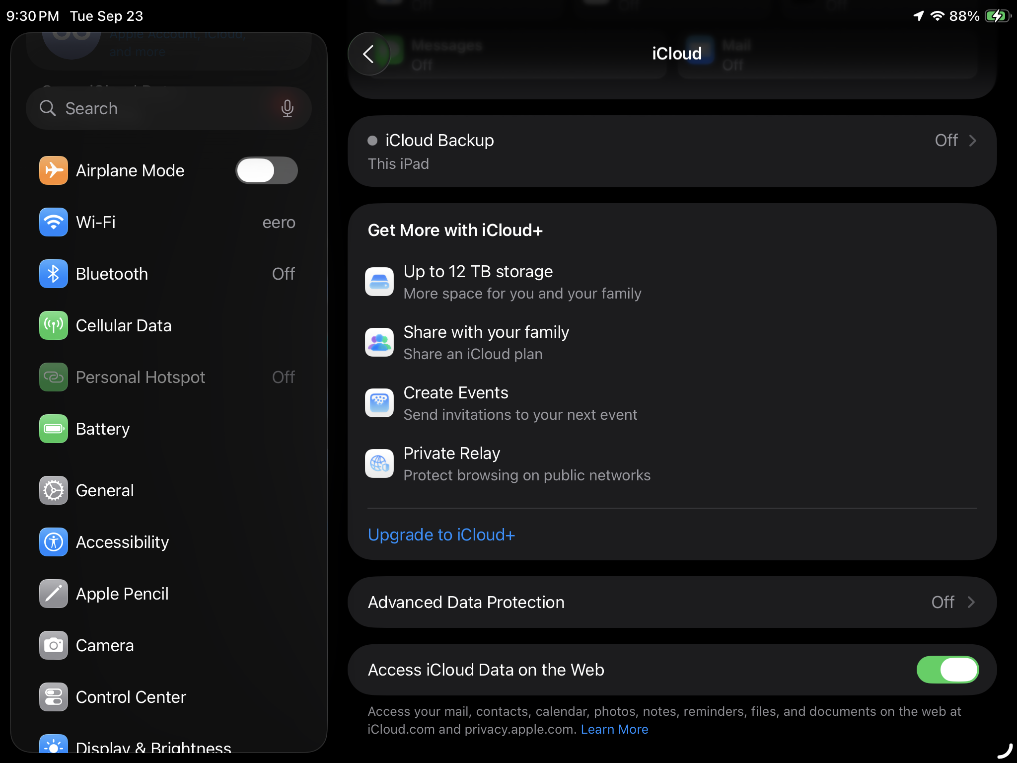Disable Access iCloud Data on the Web
Image resolution: width=1017 pixels, height=763 pixels.
(x=947, y=670)
